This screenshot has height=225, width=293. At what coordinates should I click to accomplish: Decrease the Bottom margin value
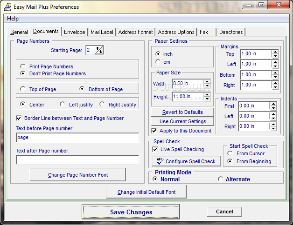275,77
